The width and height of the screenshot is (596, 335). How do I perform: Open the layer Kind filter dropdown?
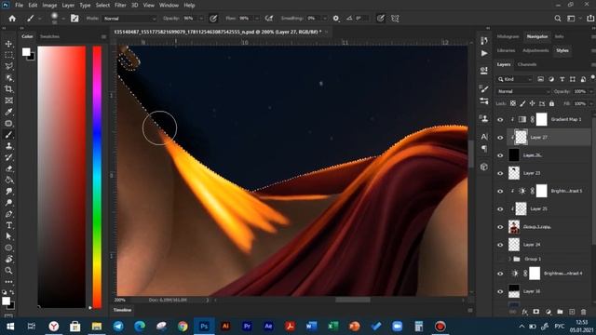tap(515, 79)
